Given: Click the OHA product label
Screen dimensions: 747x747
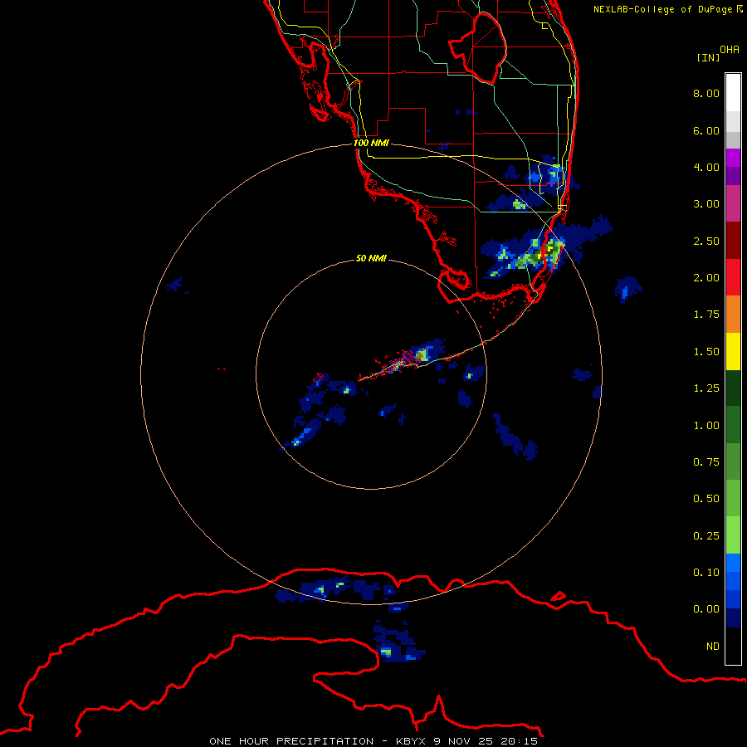Looking at the screenshot, I should [x=730, y=50].
